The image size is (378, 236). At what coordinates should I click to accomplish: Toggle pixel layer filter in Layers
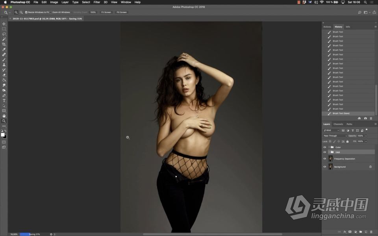tap(343, 130)
